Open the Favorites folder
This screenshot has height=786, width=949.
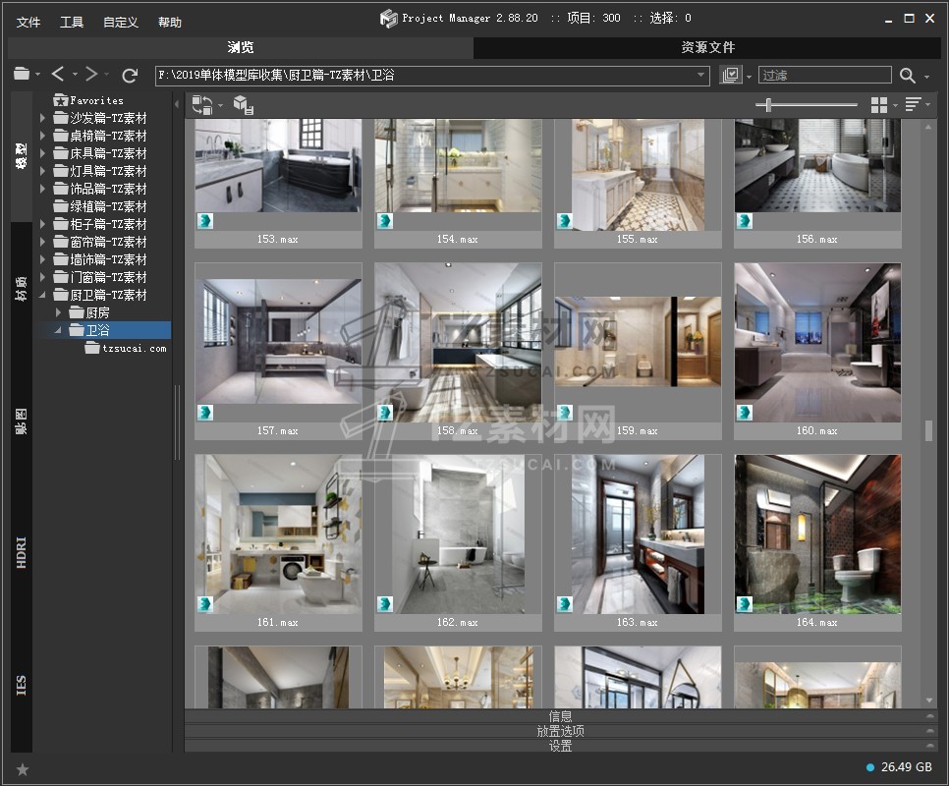coord(96,100)
